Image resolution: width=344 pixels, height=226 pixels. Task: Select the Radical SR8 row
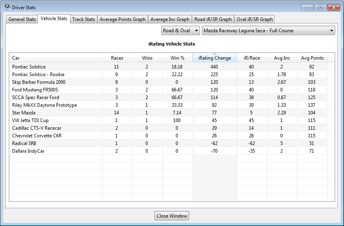172,143
